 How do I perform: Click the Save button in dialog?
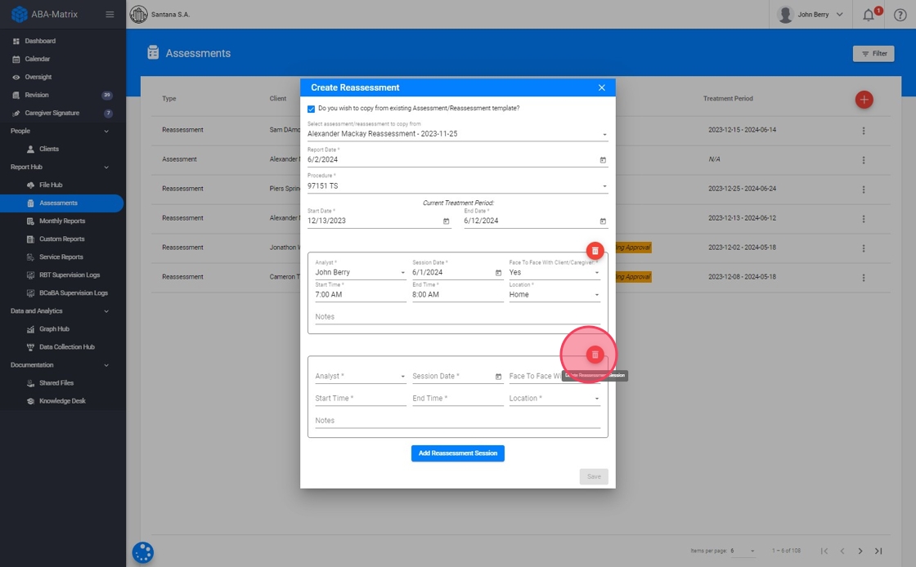click(594, 476)
